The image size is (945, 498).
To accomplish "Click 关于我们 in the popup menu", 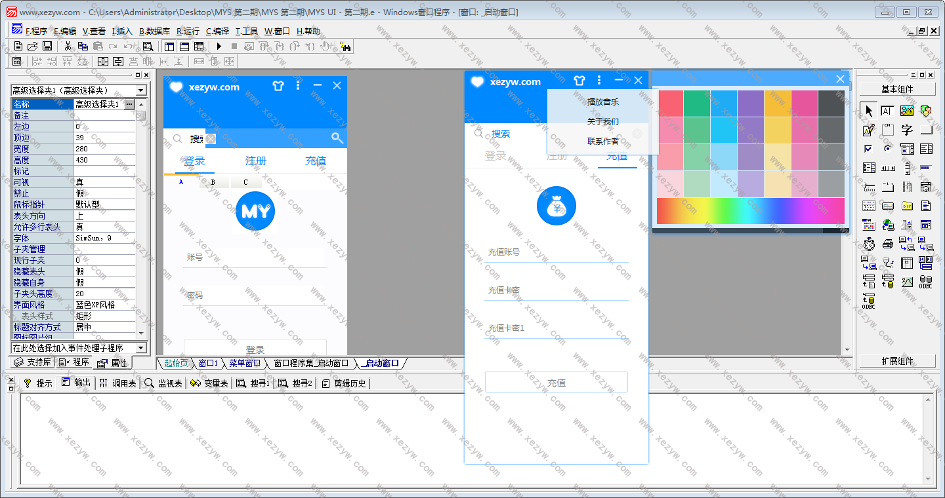I will (x=602, y=122).
